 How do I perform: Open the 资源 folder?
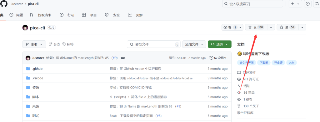(36, 88)
